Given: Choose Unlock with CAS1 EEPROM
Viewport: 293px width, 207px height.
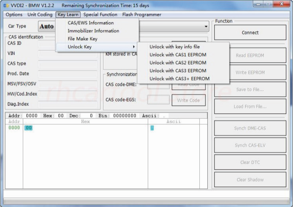Looking at the screenshot, I should (183, 55).
